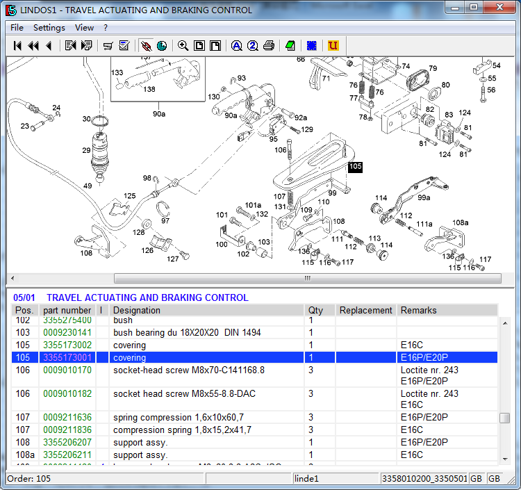
Task: Go to previous page single arrow icon
Action: (49, 46)
